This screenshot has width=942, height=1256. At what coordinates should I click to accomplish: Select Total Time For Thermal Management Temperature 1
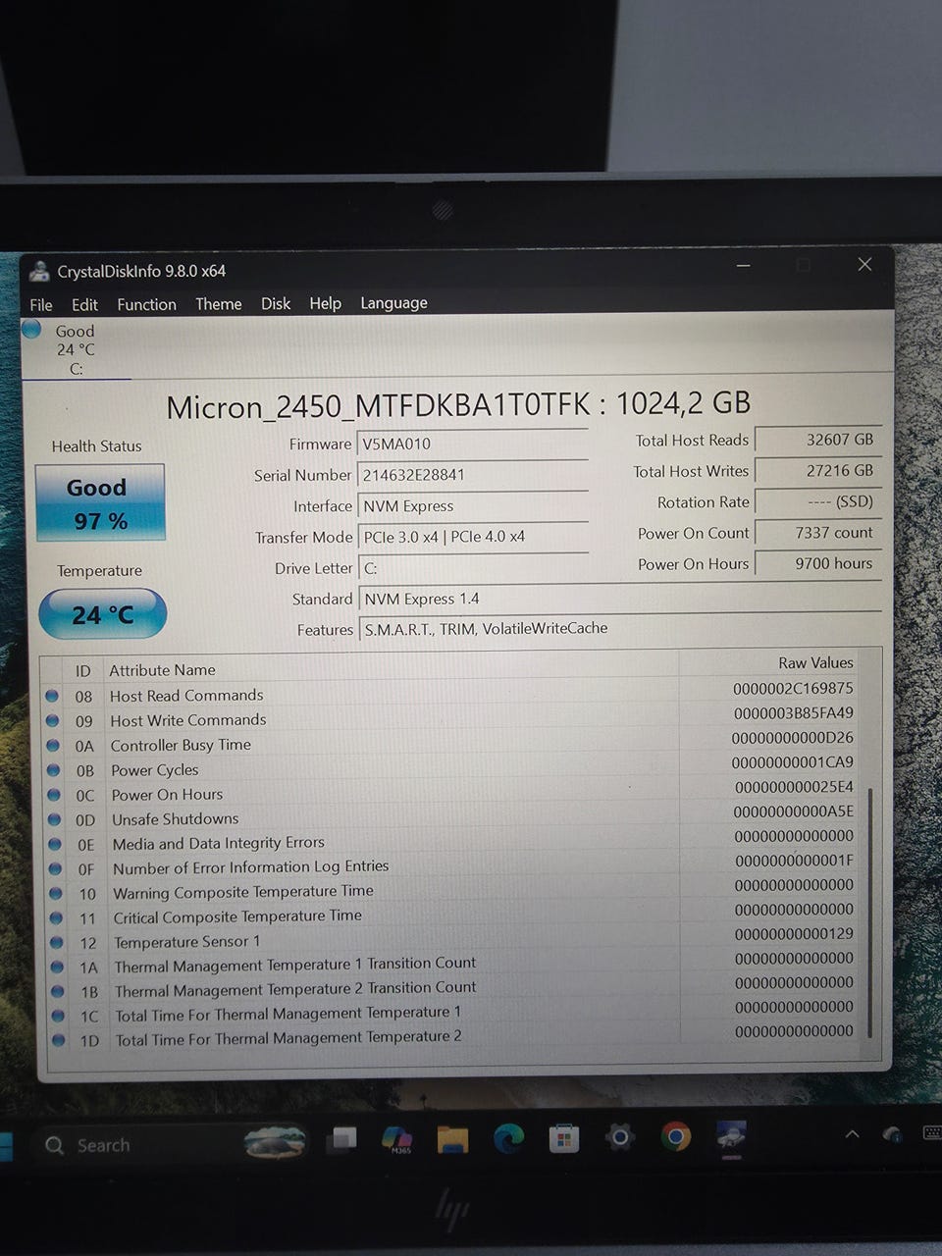point(449,1012)
